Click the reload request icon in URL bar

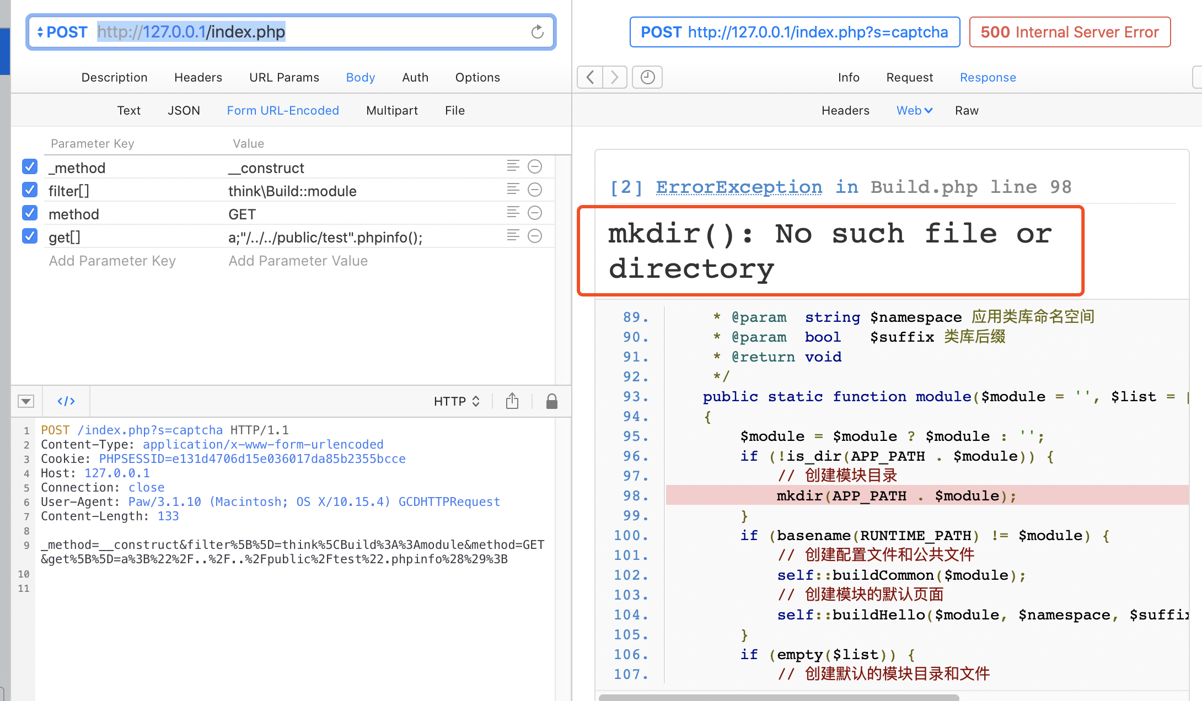pos(537,32)
